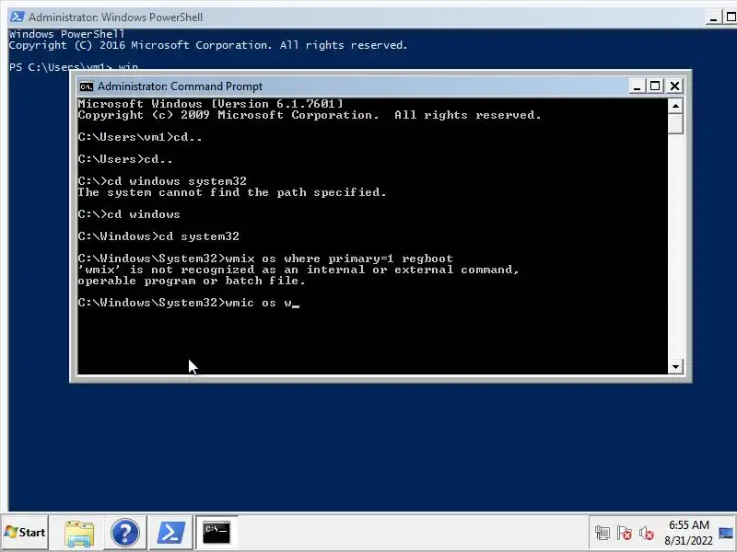
Task: Open the clock showing 6:55 AM
Action: 689,524
